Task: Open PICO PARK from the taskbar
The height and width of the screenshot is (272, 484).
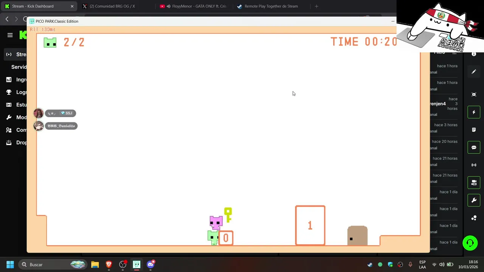Action: click(x=137, y=264)
